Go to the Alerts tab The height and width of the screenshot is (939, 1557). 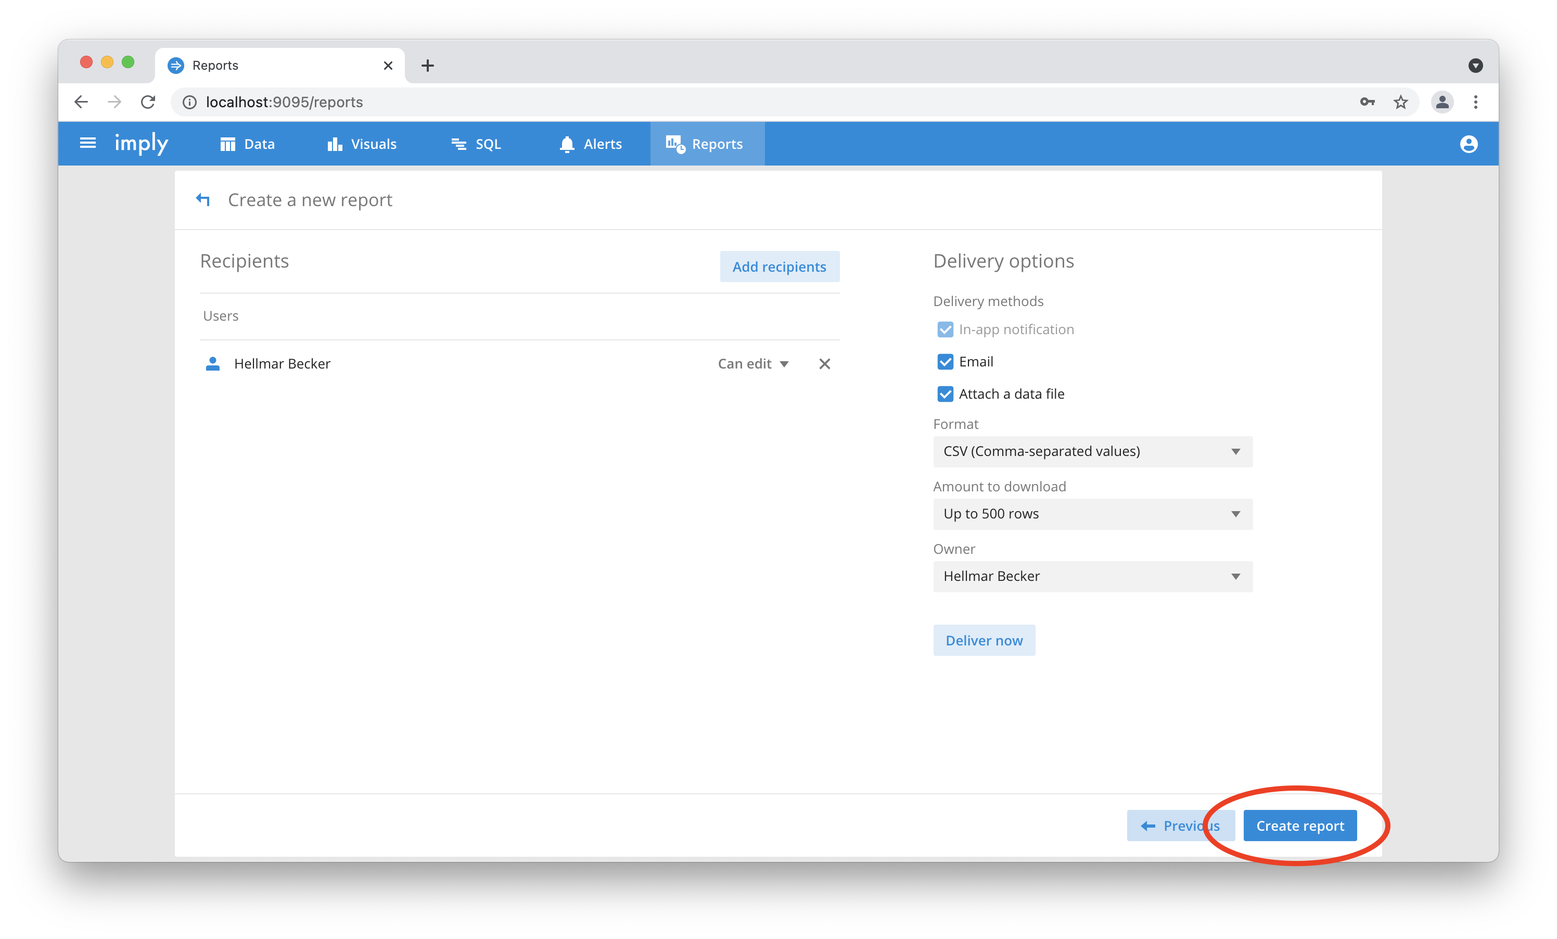click(591, 144)
